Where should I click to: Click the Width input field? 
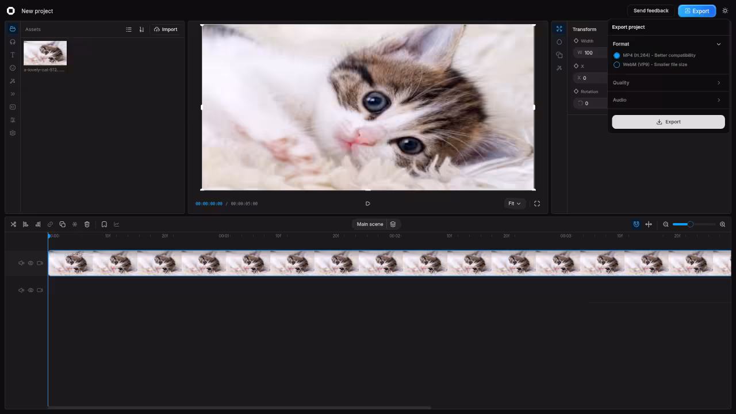[590, 53]
